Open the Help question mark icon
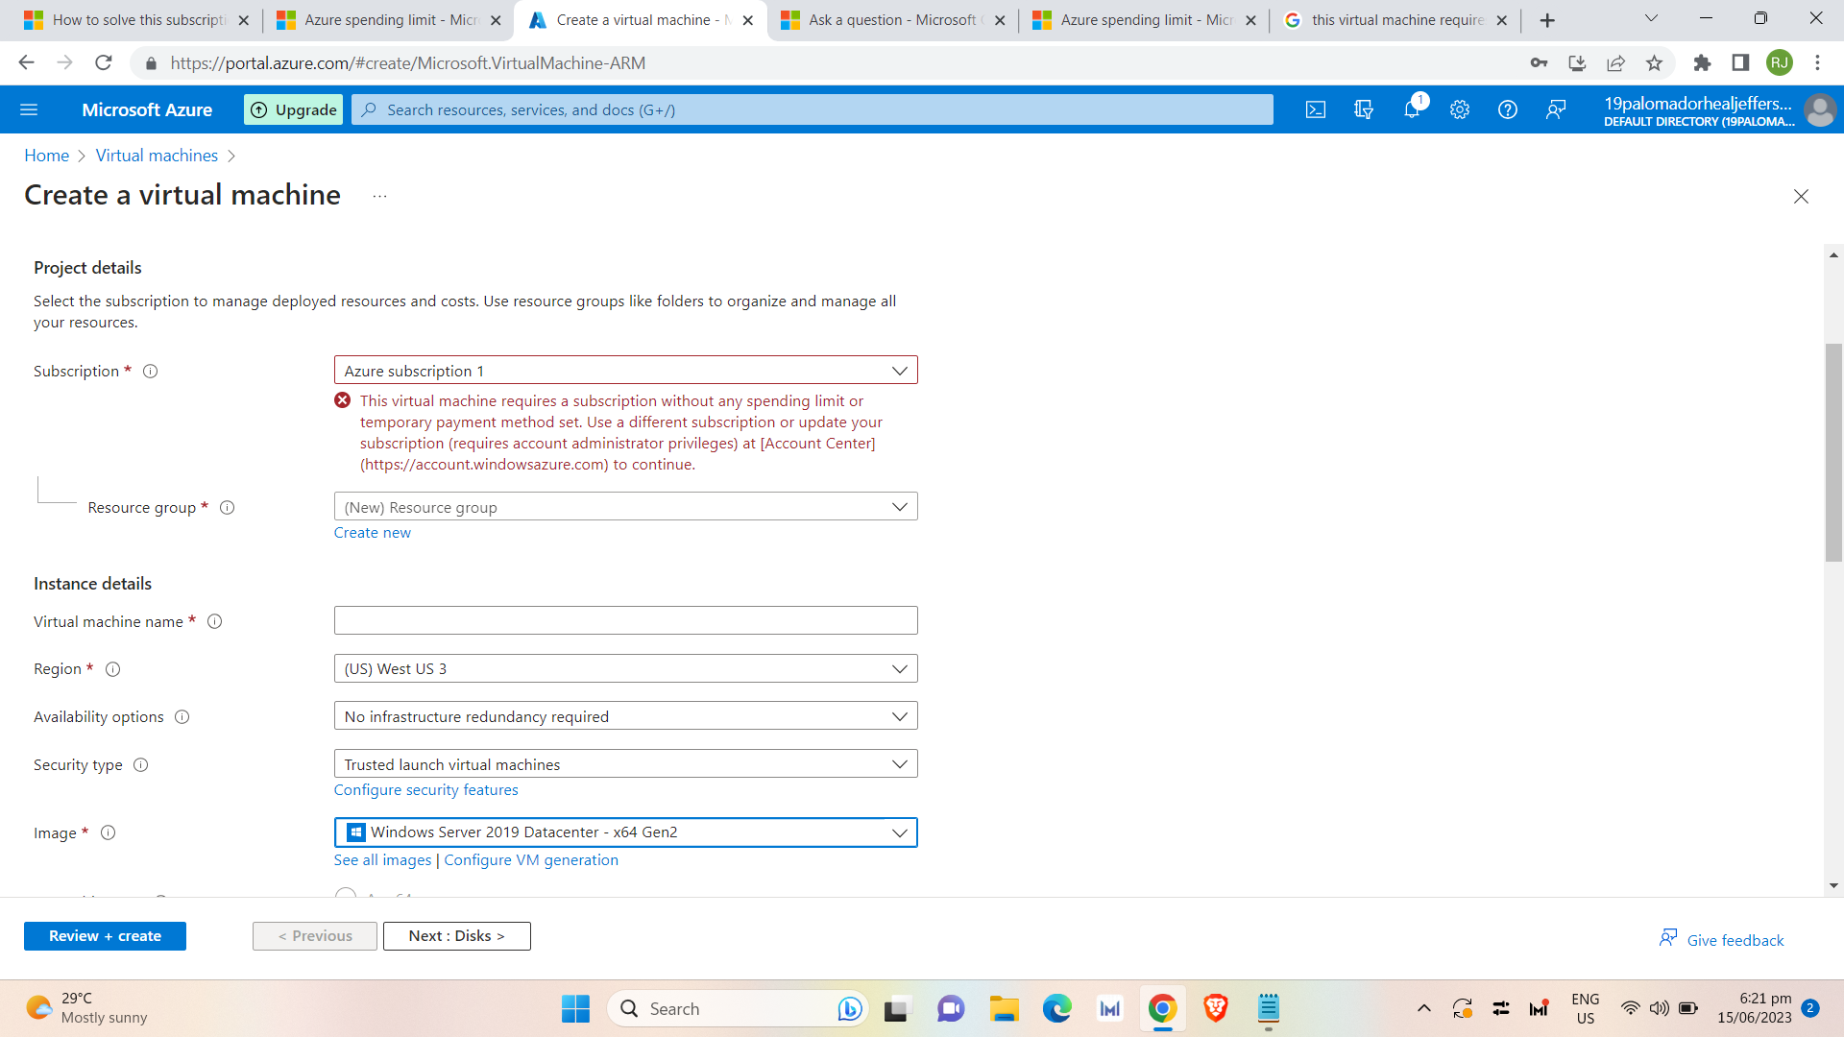 1508,109
